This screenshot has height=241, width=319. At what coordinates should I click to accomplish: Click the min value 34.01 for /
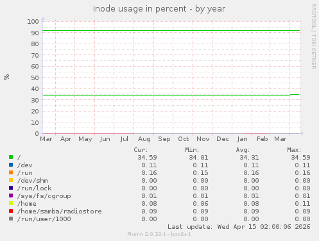coord(198,158)
